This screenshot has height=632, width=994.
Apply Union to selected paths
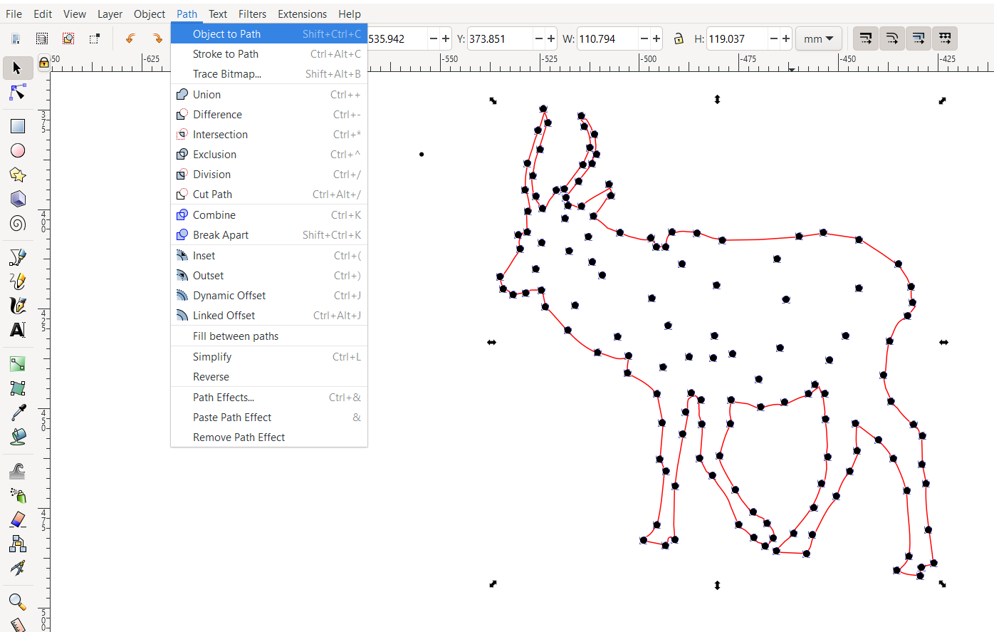click(x=269, y=94)
